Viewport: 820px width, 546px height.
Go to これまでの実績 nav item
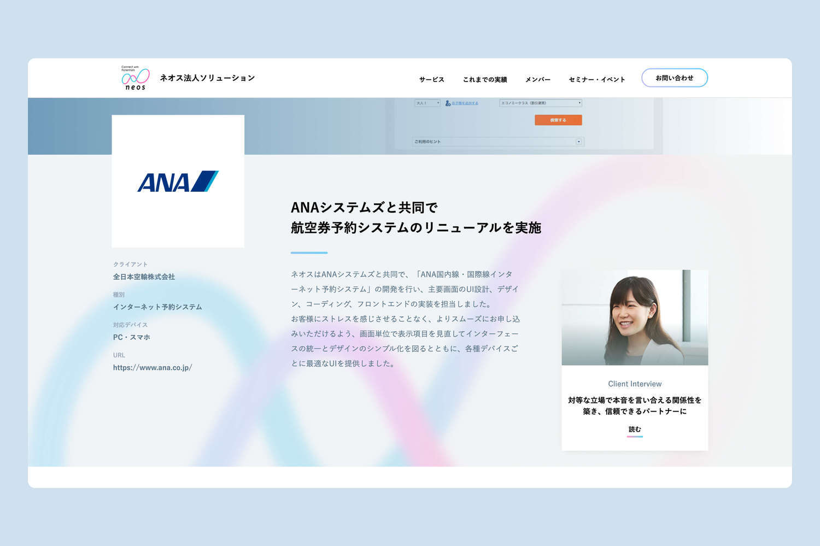click(485, 80)
